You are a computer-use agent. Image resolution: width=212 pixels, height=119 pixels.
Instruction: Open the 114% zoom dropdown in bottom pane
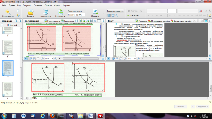click(40, 98)
